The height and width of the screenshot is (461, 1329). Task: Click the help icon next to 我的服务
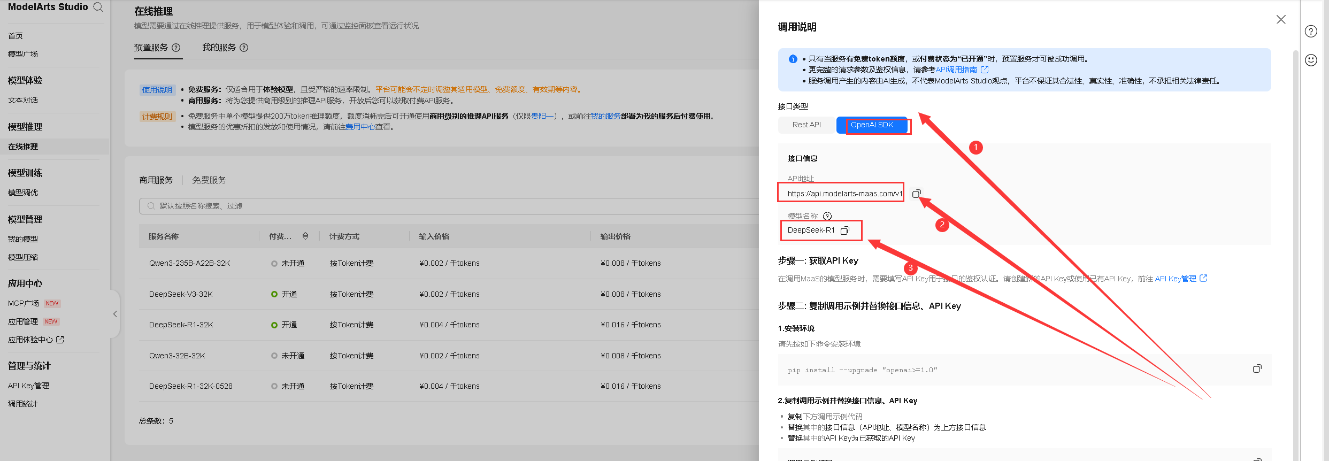pos(244,48)
